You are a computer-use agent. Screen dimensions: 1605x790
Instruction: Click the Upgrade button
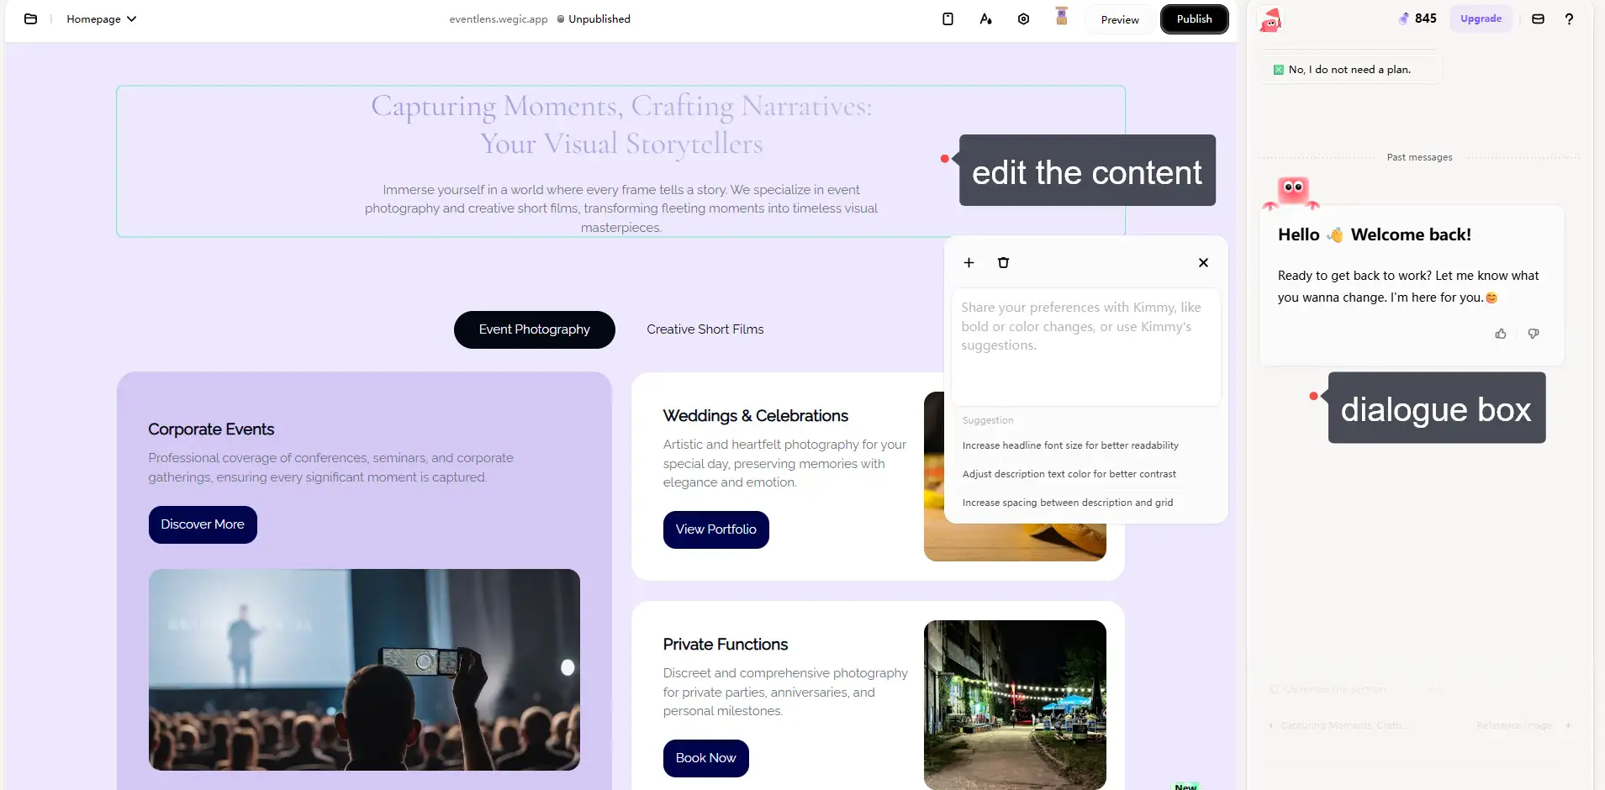coord(1481,18)
